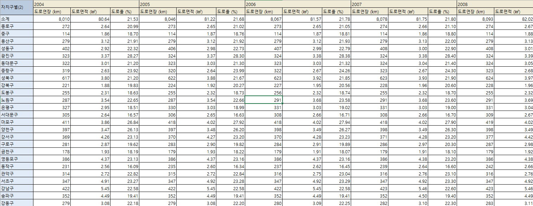Click the 은평구 row label

coord(17,107)
